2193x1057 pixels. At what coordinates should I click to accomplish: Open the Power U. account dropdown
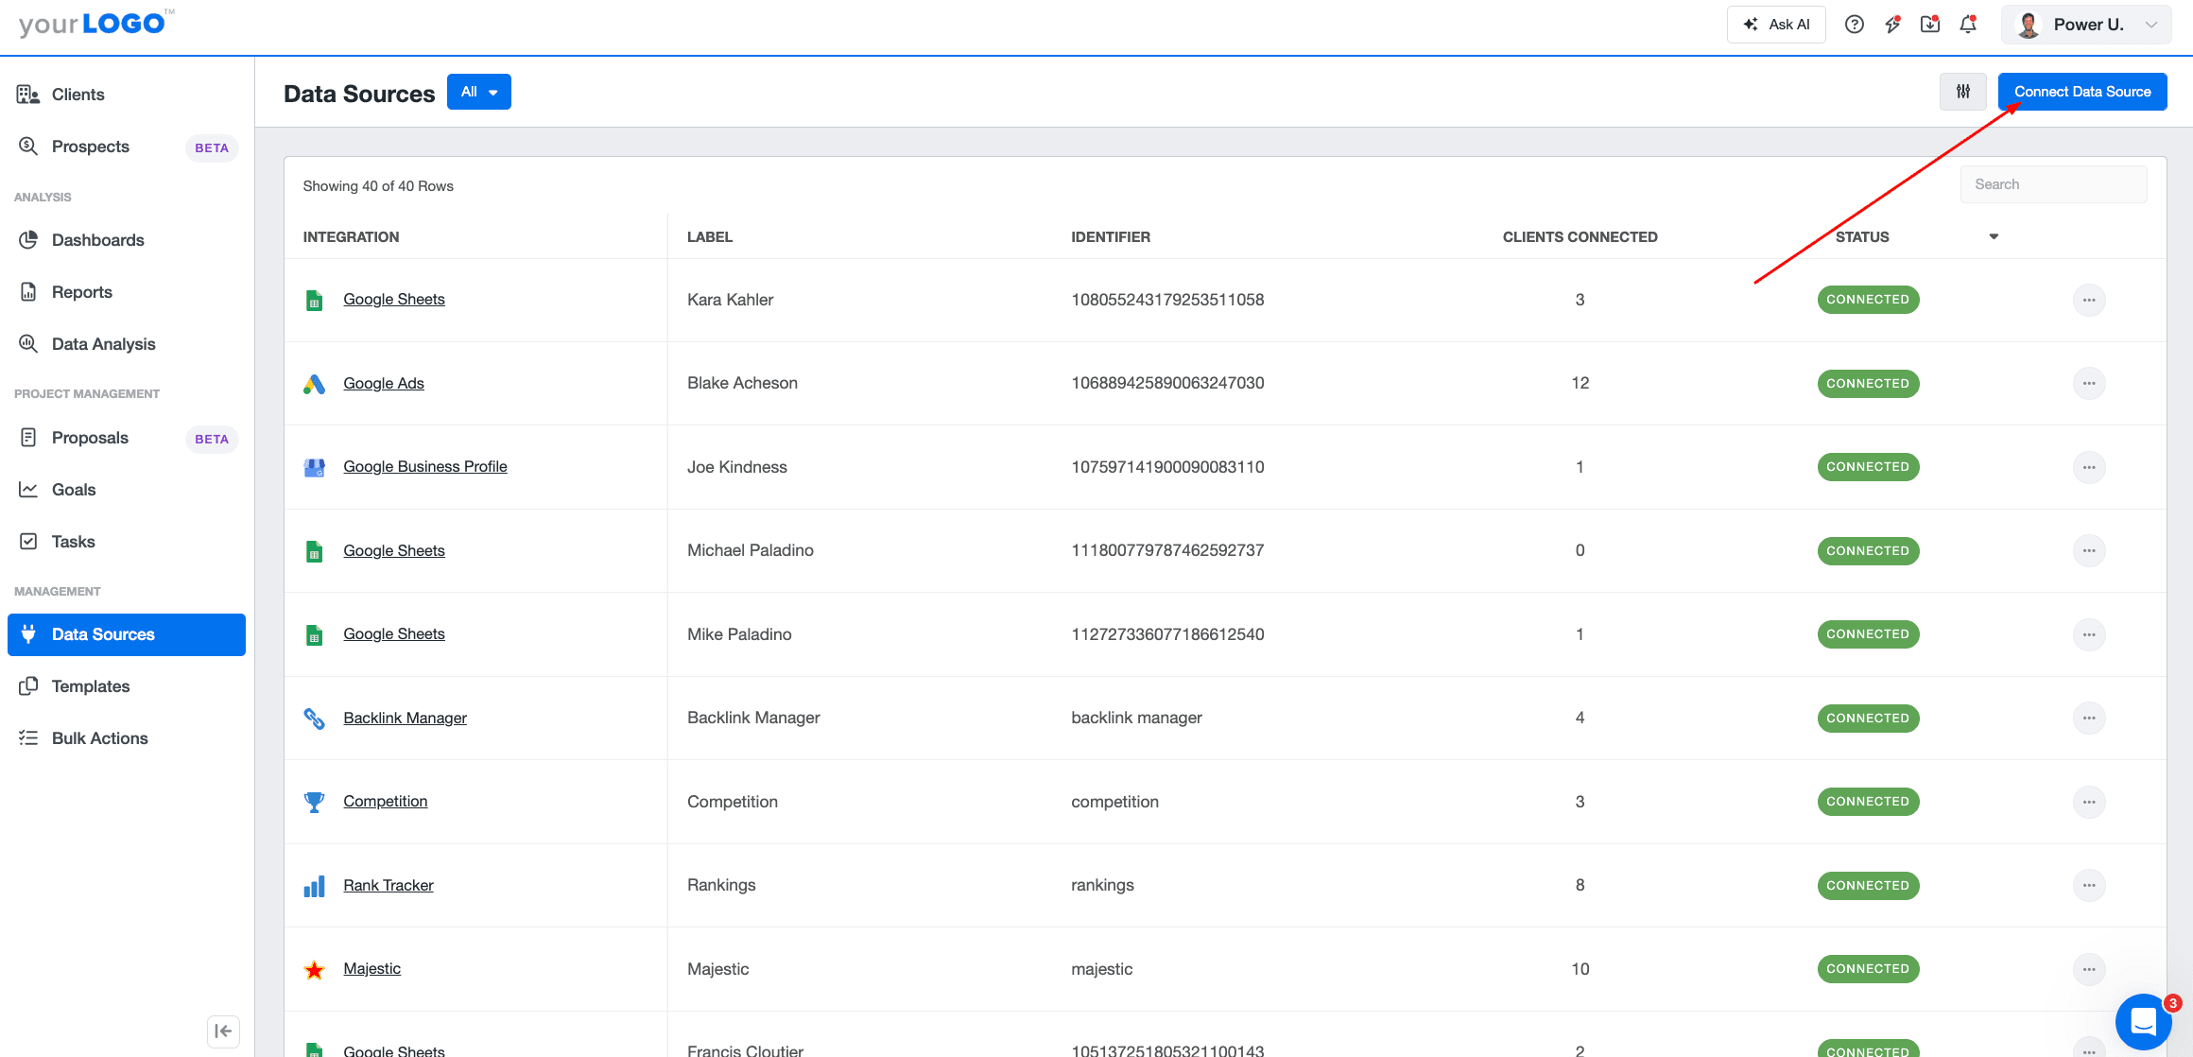[x=2085, y=24]
